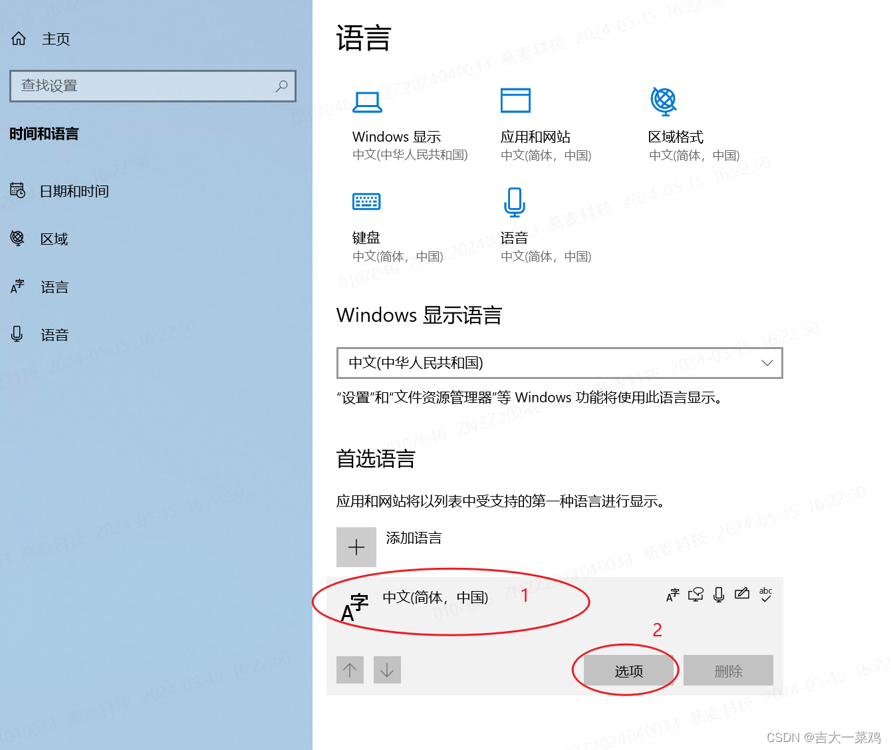
Task: Open 日期和时间 settings page
Action: (74, 191)
